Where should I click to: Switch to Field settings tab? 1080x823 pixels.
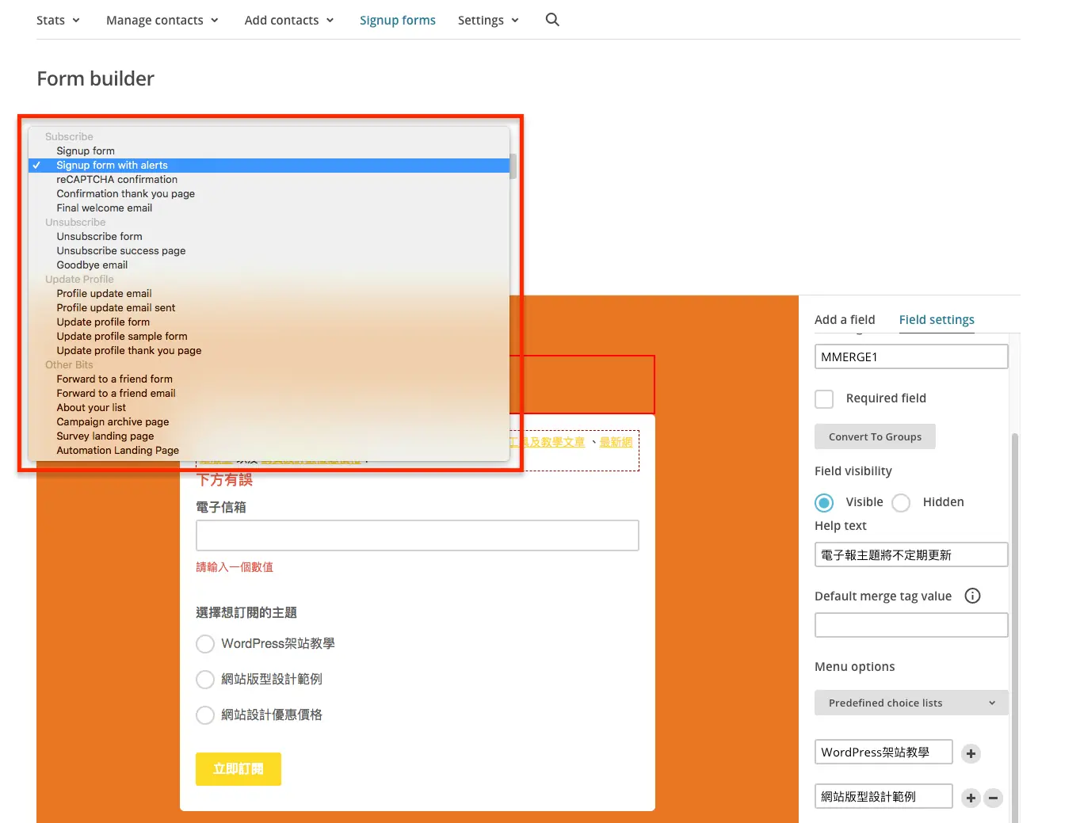pyautogui.click(x=937, y=319)
